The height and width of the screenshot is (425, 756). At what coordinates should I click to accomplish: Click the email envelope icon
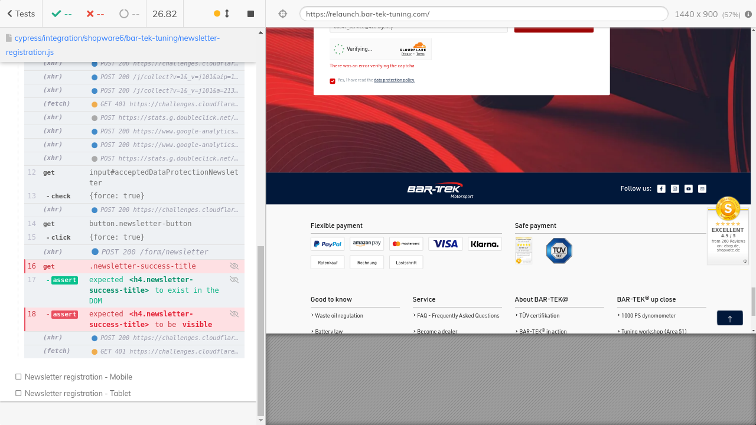[x=702, y=189]
